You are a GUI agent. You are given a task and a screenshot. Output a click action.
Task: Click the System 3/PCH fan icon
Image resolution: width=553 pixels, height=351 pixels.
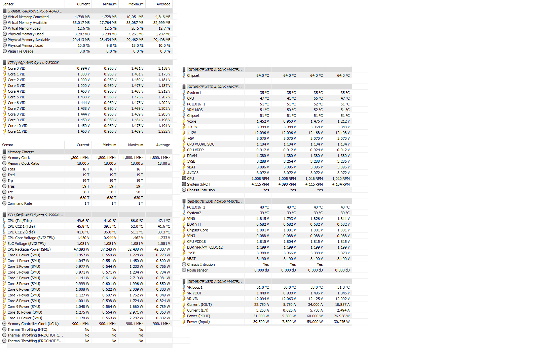pyautogui.click(x=184, y=184)
